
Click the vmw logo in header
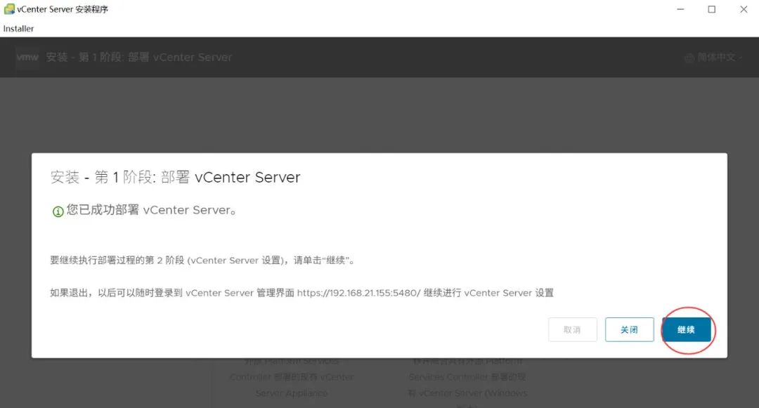(x=27, y=57)
